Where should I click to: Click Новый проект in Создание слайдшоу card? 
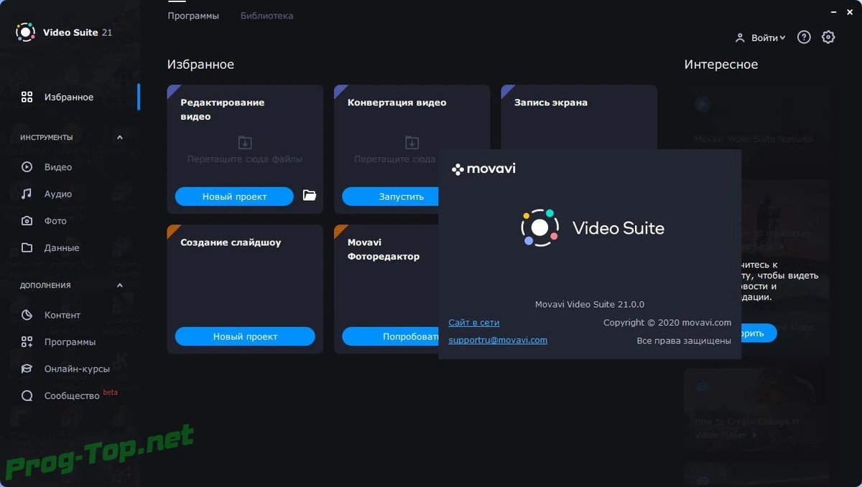pyautogui.click(x=245, y=336)
